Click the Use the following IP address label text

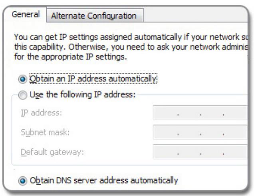82,95
